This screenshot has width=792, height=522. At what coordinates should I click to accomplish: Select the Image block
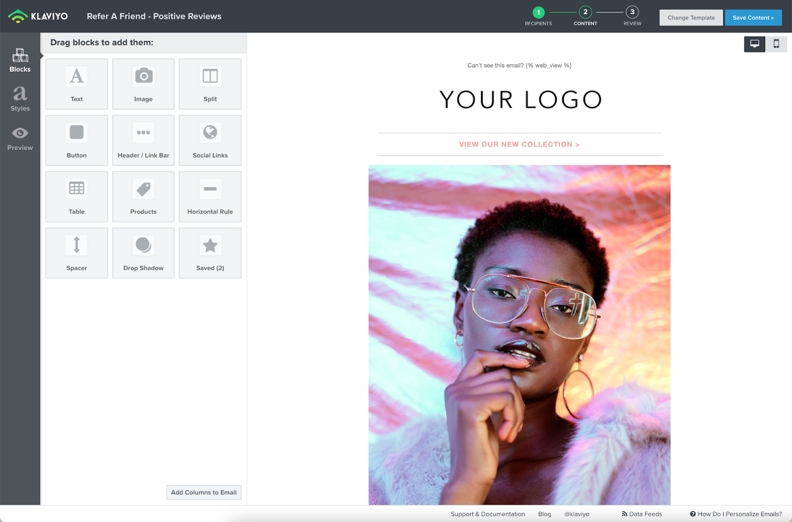coord(144,84)
